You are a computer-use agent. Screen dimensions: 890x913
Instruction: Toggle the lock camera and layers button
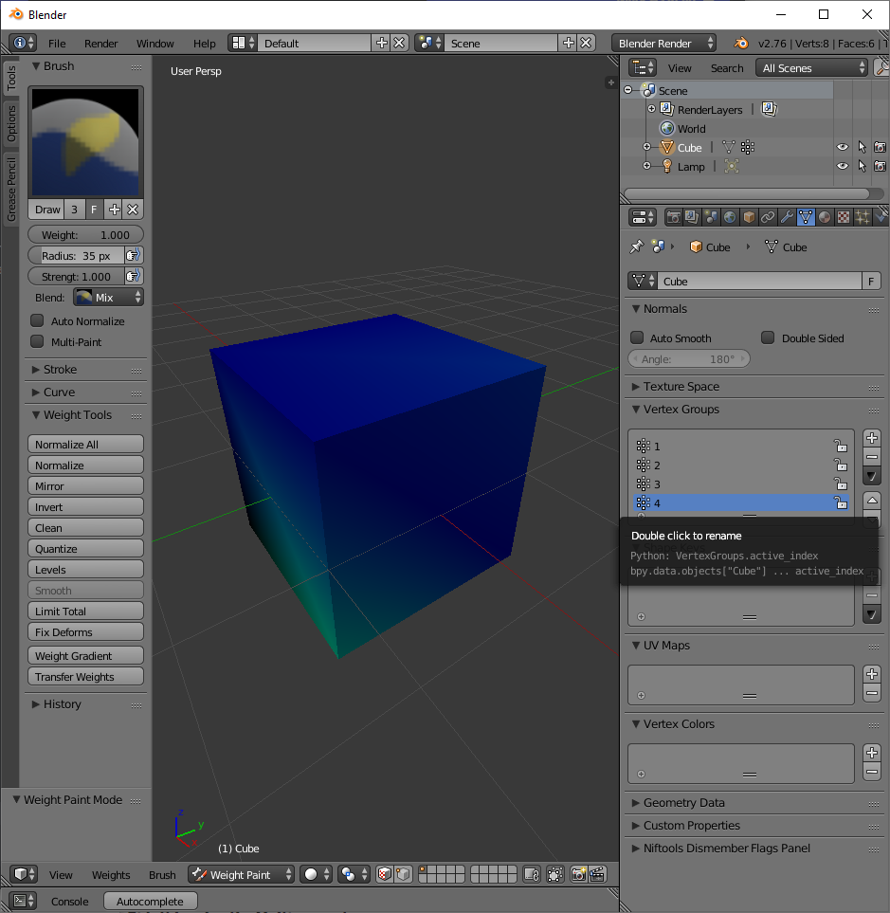pyautogui.click(x=532, y=874)
